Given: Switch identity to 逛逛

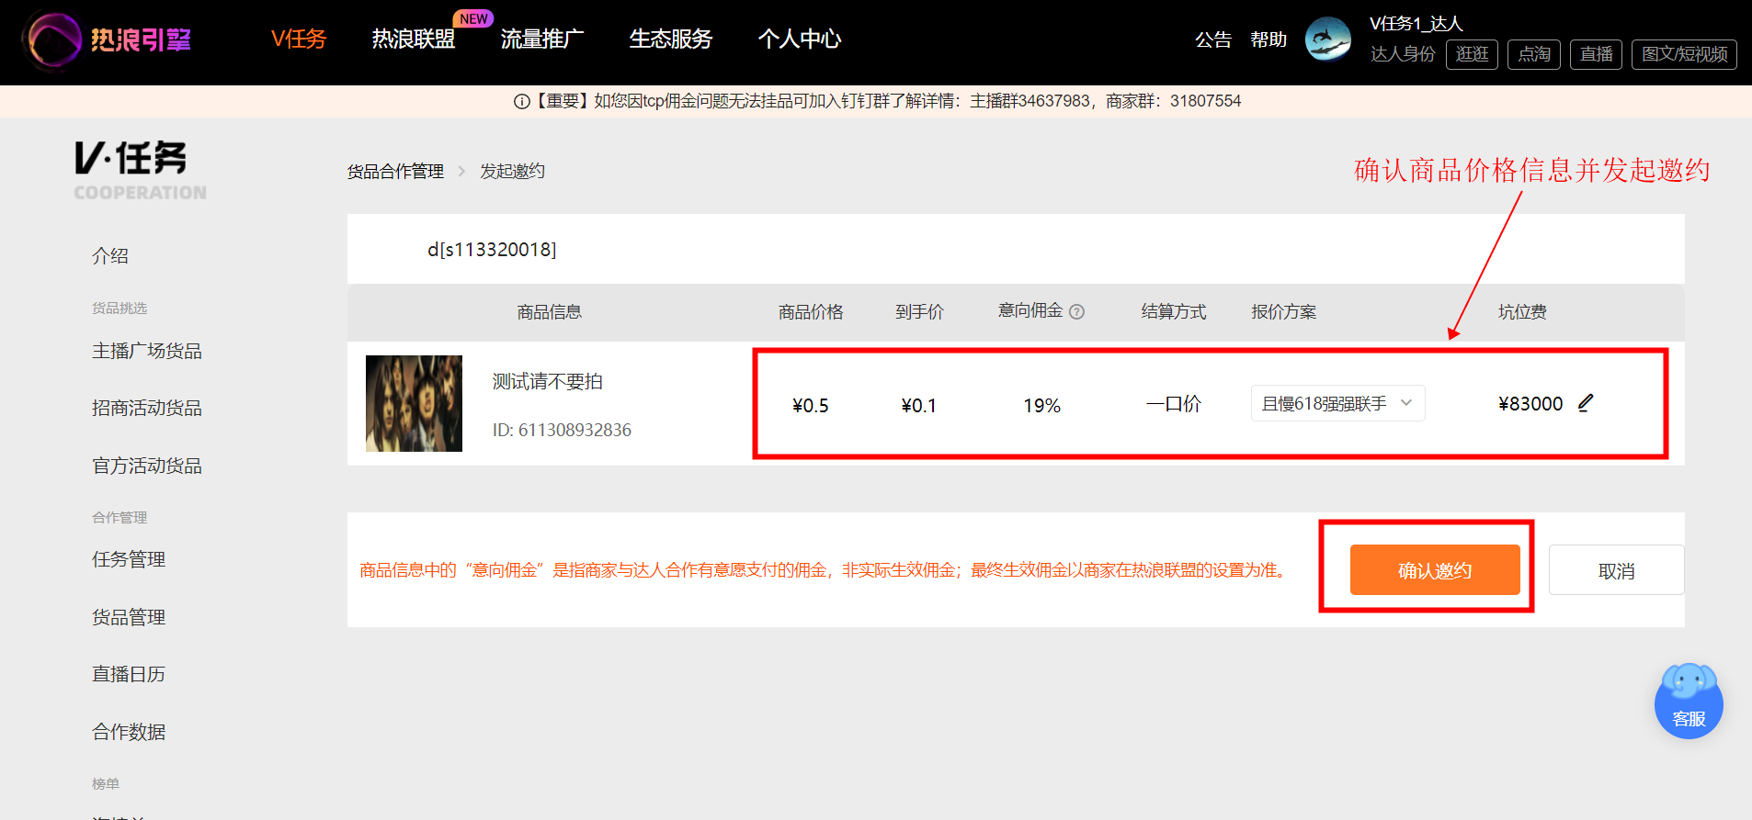Looking at the screenshot, I should [x=1472, y=54].
